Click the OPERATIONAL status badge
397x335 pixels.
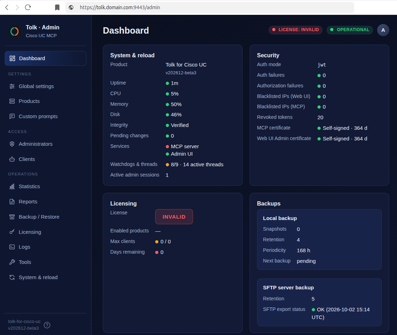click(350, 30)
